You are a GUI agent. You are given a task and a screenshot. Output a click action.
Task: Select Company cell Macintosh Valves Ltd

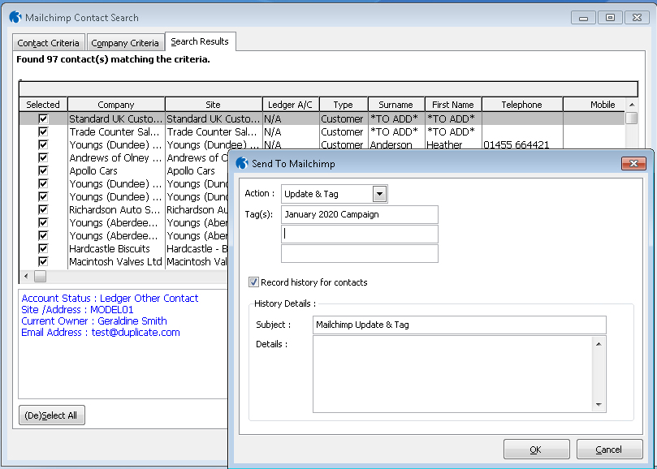click(x=115, y=262)
